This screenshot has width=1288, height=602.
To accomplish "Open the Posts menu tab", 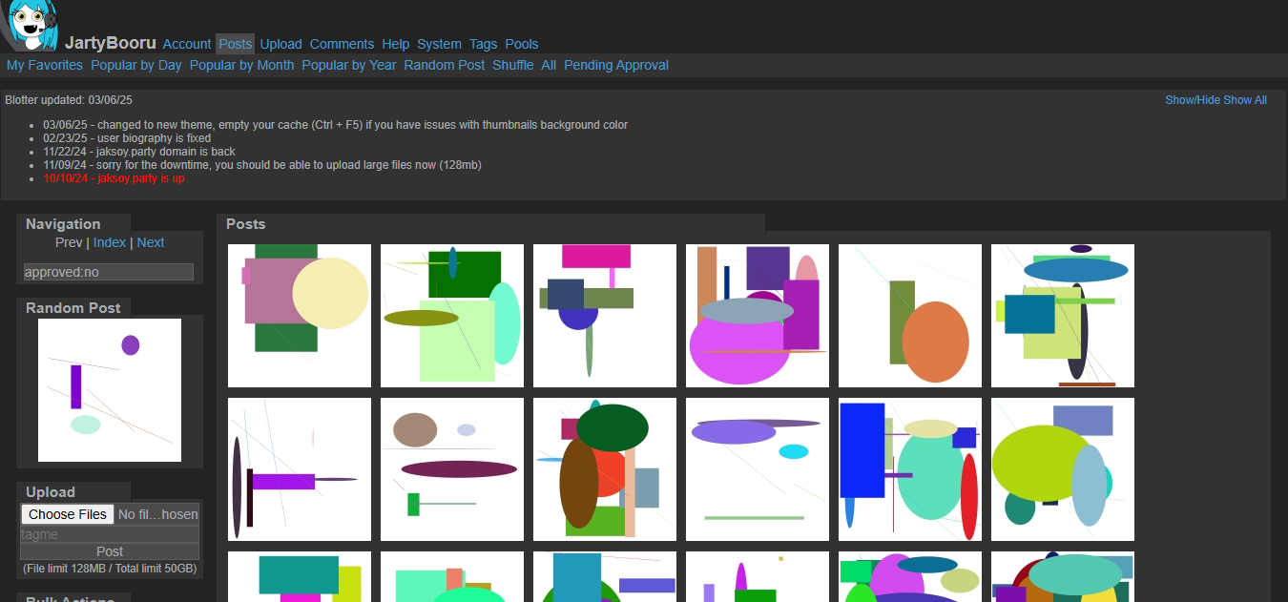I will (x=235, y=44).
